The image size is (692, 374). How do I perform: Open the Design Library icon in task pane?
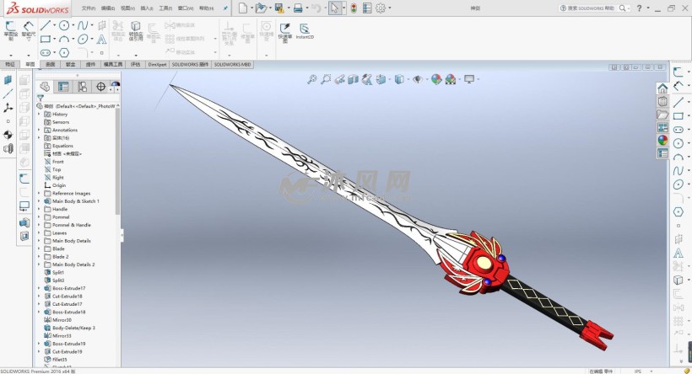click(662, 101)
